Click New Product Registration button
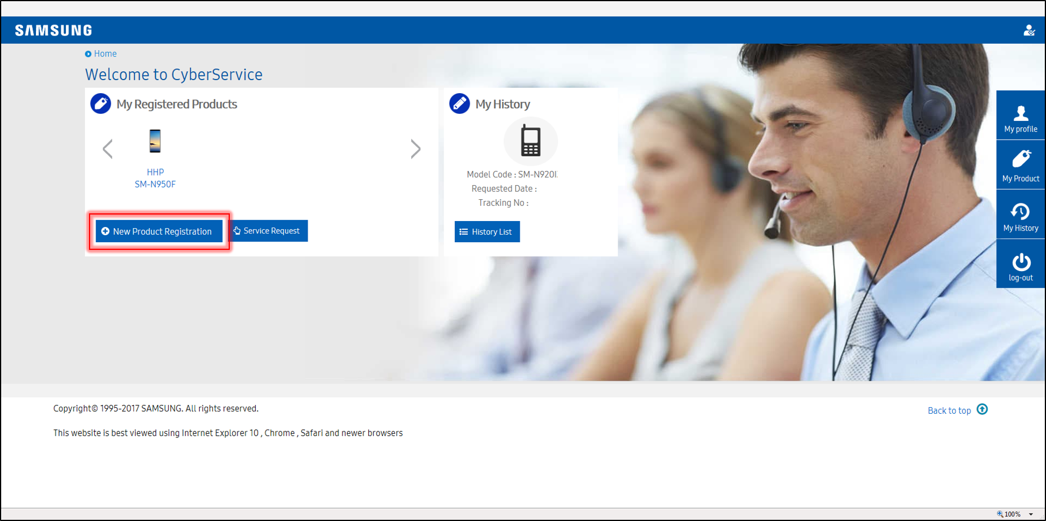 (159, 232)
